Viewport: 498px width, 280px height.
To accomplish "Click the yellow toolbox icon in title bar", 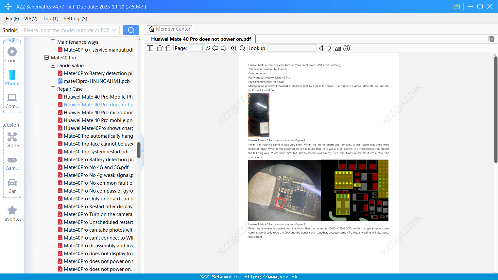I will tap(457, 7).
